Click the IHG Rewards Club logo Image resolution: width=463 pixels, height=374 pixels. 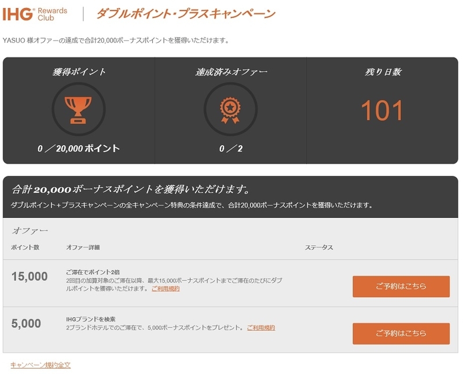(35, 14)
